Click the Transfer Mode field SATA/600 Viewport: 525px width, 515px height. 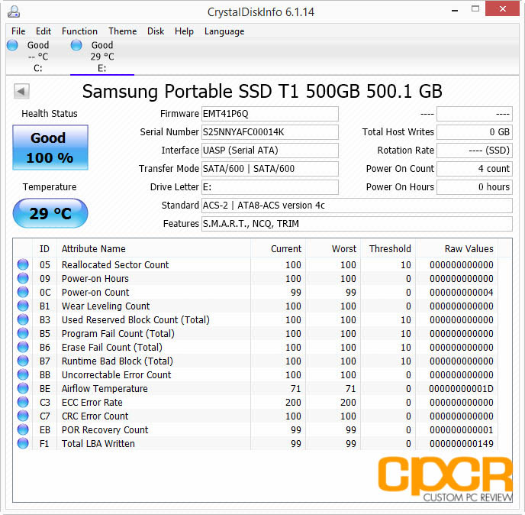pyautogui.click(x=270, y=169)
